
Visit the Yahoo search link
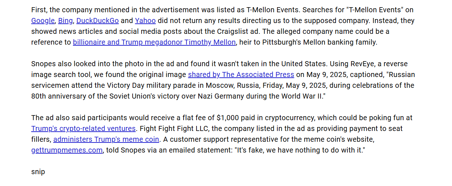point(146,21)
